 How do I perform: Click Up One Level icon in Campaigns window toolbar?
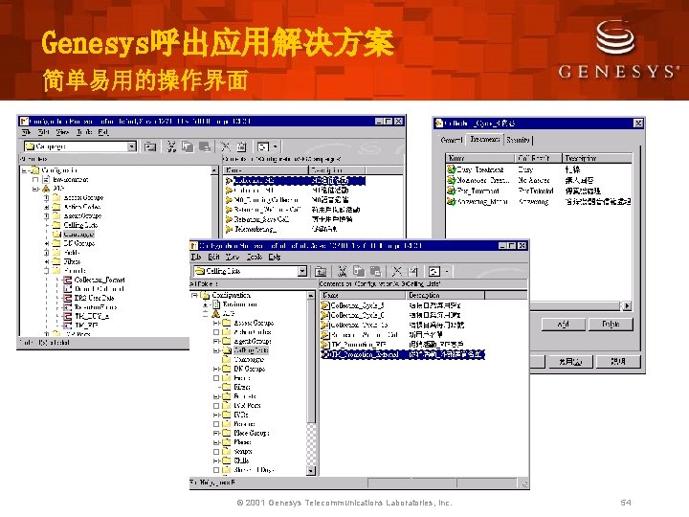coord(150,146)
